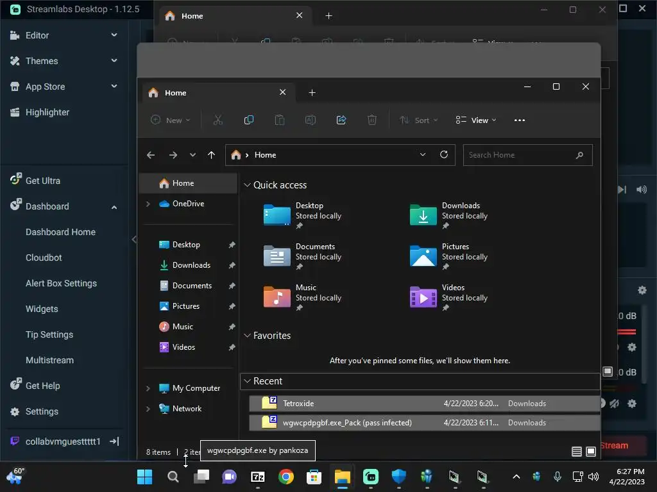Expand the Streamlabs Editor menu
657x492 pixels.
[114, 35]
